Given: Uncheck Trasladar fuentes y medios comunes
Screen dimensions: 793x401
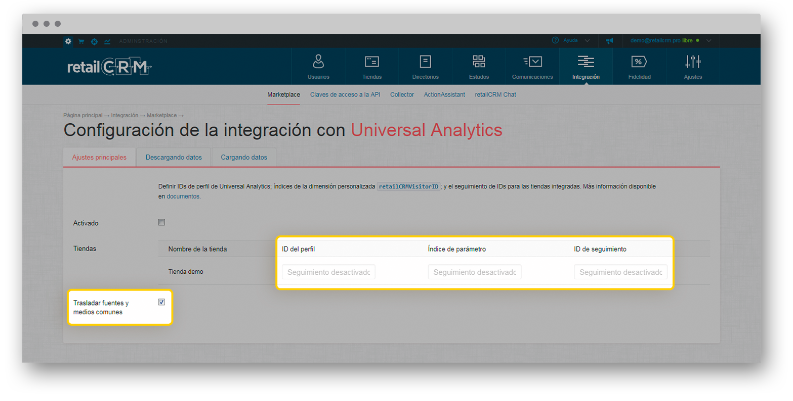Looking at the screenshot, I should (161, 302).
